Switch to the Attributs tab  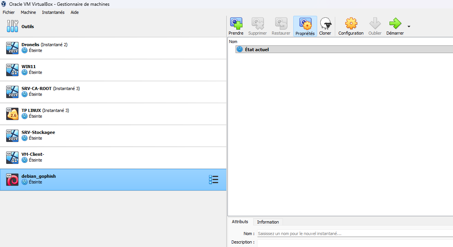click(x=240, y=222)
